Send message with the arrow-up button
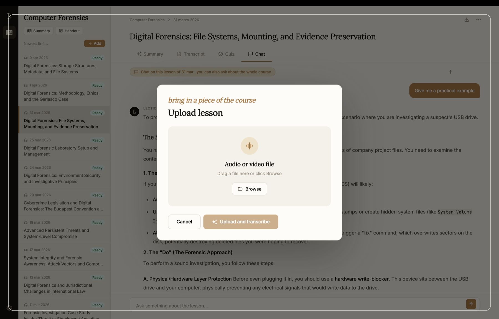499x319 pixels. tap(471, 304)
